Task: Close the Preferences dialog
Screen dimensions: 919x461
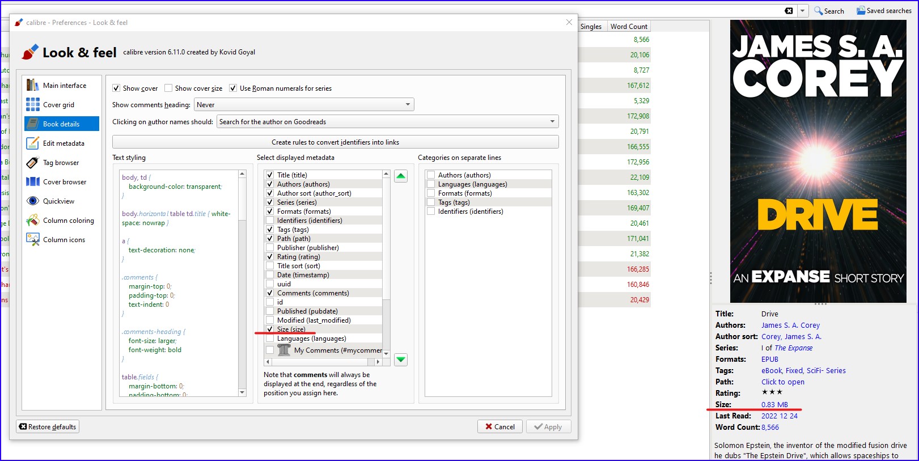Action: point(569,22)
